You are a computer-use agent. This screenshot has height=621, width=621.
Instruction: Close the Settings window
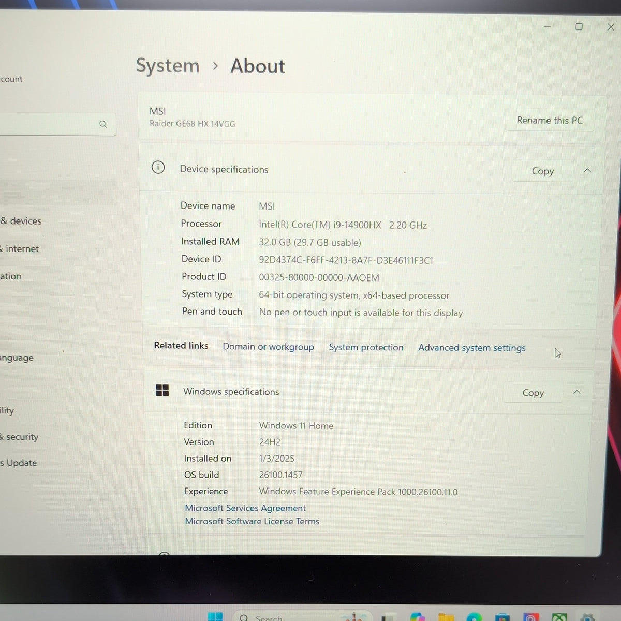[611, 27]
